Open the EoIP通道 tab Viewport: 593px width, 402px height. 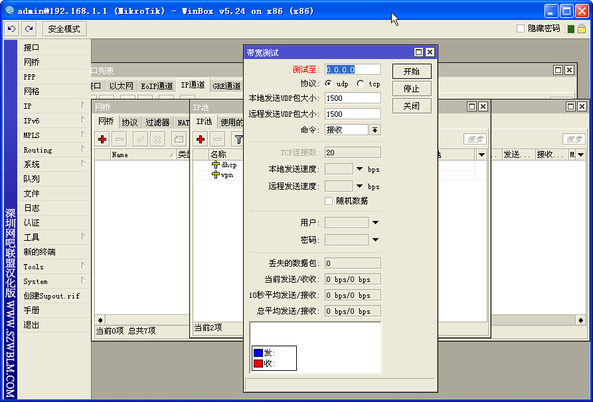156,85
